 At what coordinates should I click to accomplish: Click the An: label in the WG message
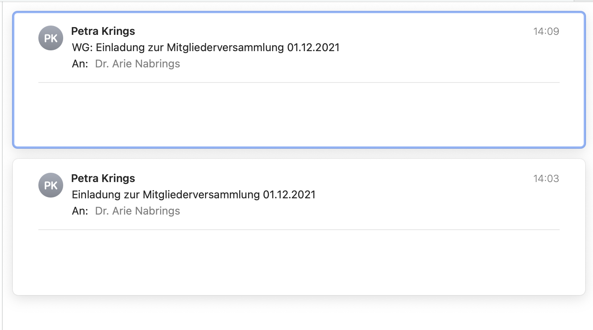pos(80,64)
